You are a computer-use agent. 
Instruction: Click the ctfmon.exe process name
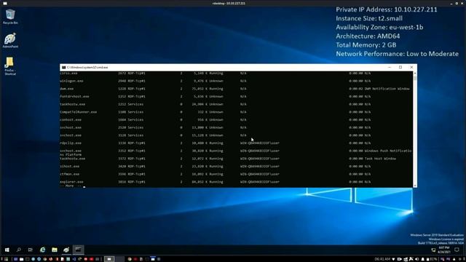(70, 174)
